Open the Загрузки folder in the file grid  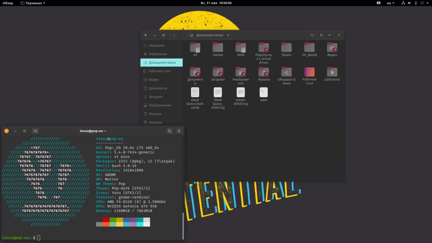[218, 74]
